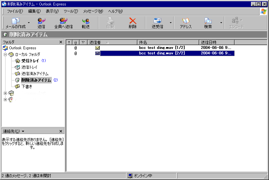Select the Local Folders (ローカル フォルダ) item
Screen dimensions: 269x180
[x=27, y=54]
